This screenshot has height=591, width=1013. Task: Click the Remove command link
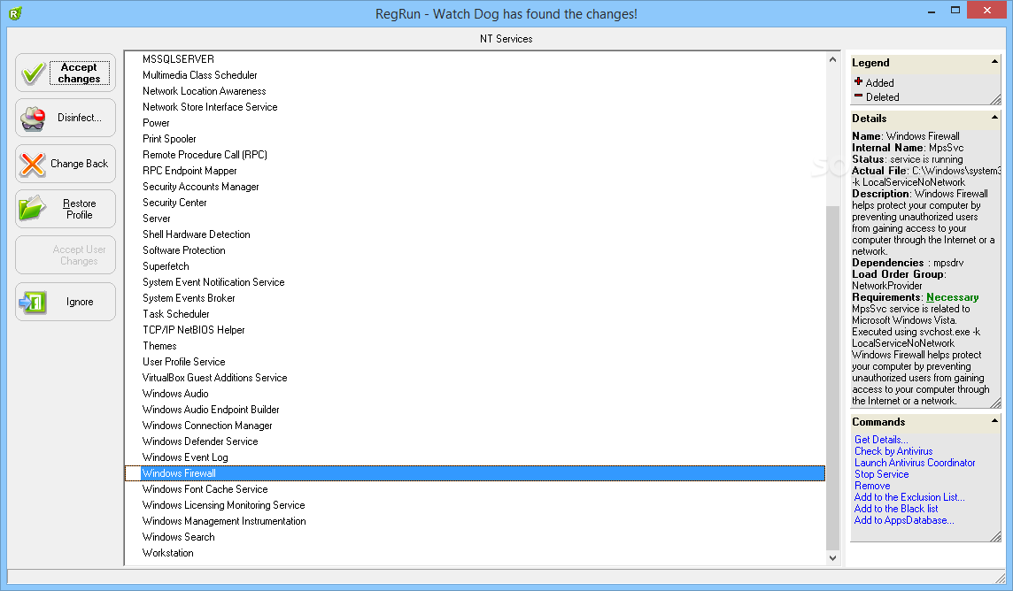872,486
